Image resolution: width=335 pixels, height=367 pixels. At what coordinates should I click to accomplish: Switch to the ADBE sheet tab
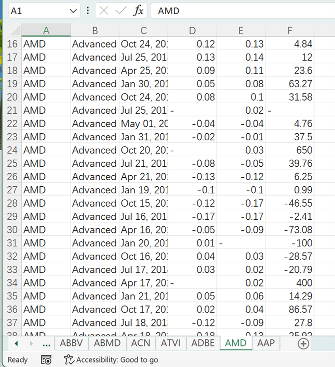[x=203, y=343]
